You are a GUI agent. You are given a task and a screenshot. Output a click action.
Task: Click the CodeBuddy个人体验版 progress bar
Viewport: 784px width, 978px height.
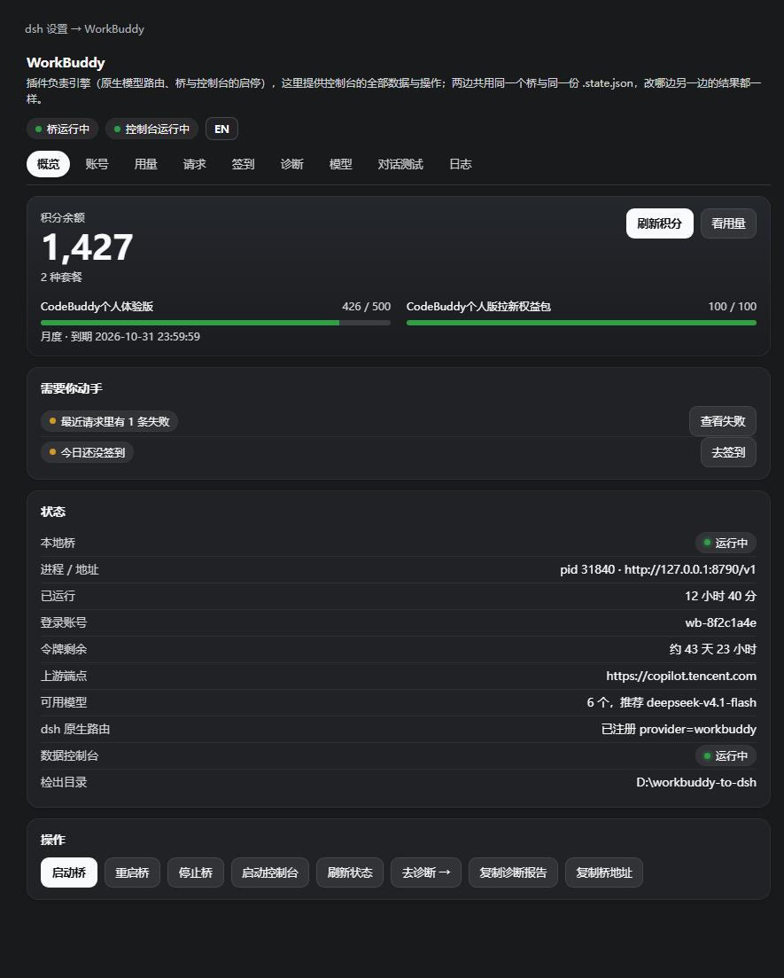[x=215, y=323]
